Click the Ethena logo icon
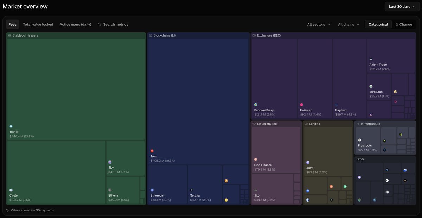 (x=110, y=190)
